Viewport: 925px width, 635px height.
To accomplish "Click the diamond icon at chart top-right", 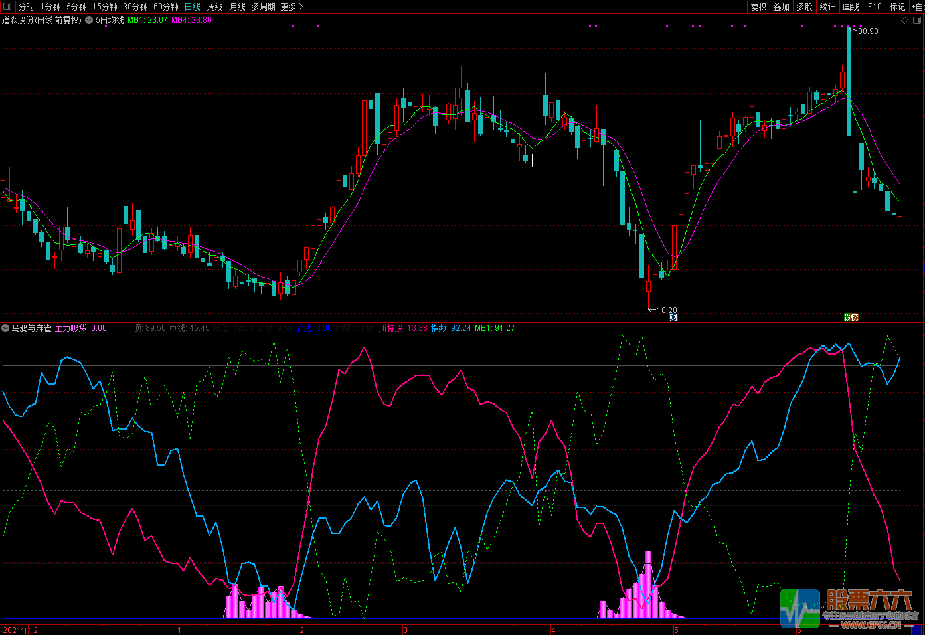I will 904,21.
